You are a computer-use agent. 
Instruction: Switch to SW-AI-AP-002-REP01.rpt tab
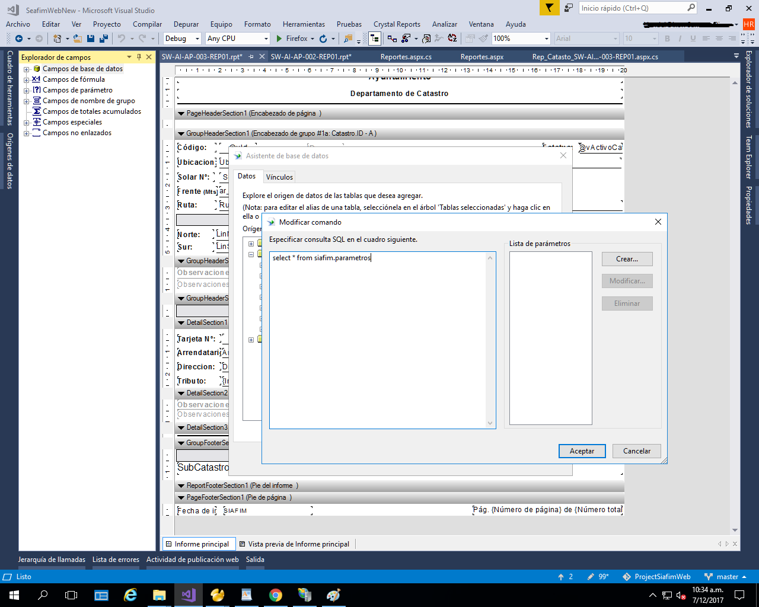tap(311, 57)
